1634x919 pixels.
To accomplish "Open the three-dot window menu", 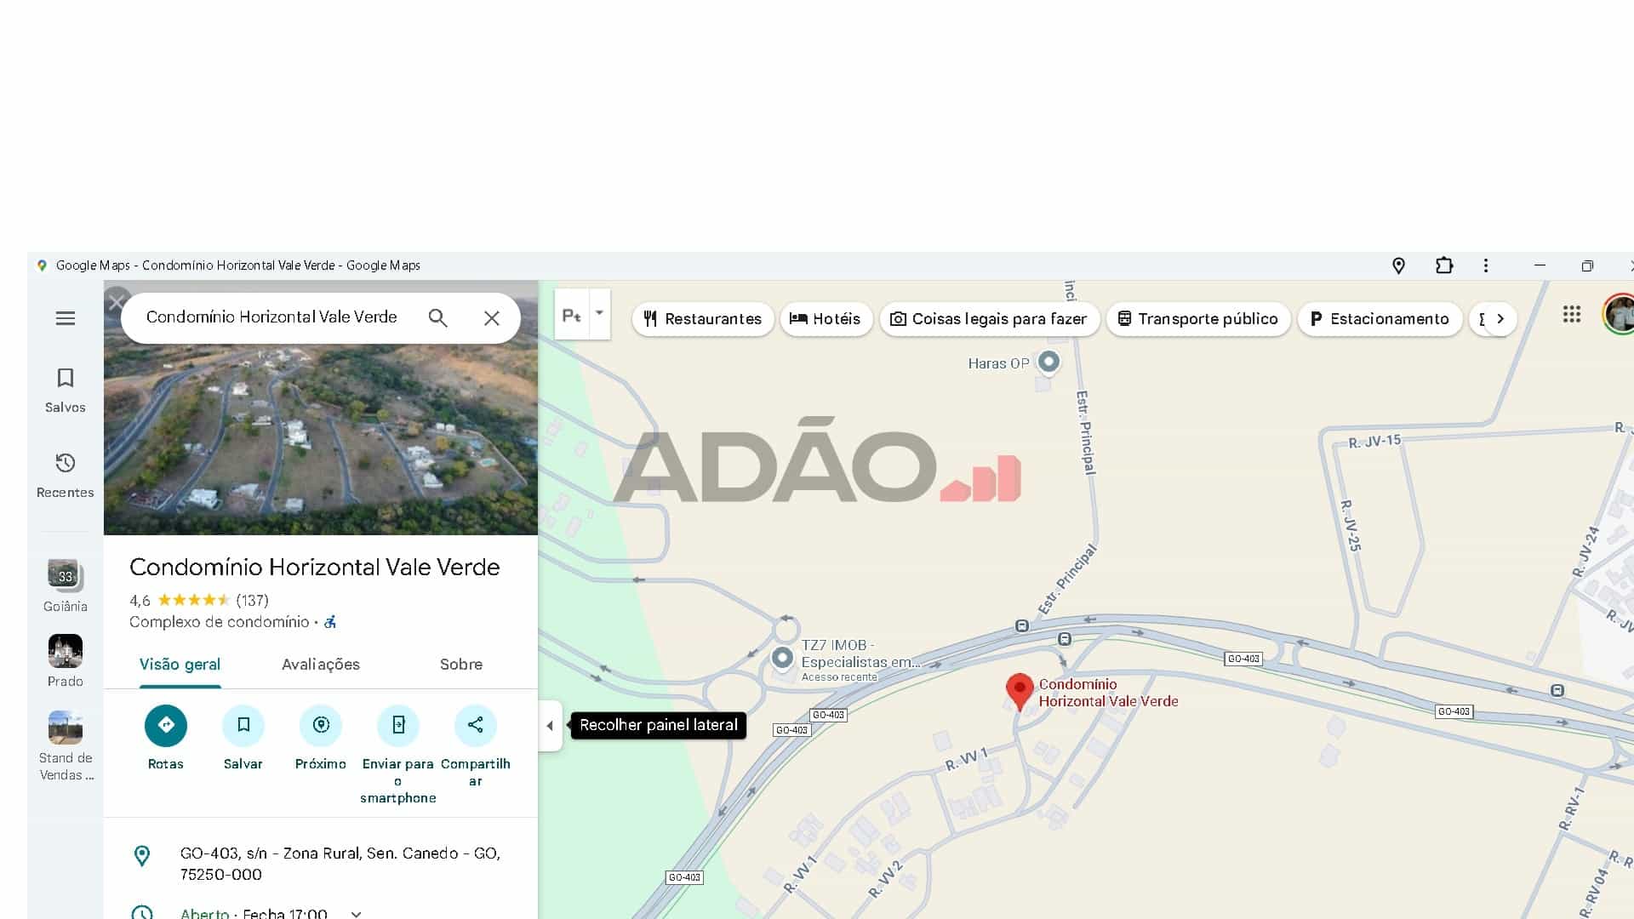I will pyautogui.click(x=1486, y=265).
